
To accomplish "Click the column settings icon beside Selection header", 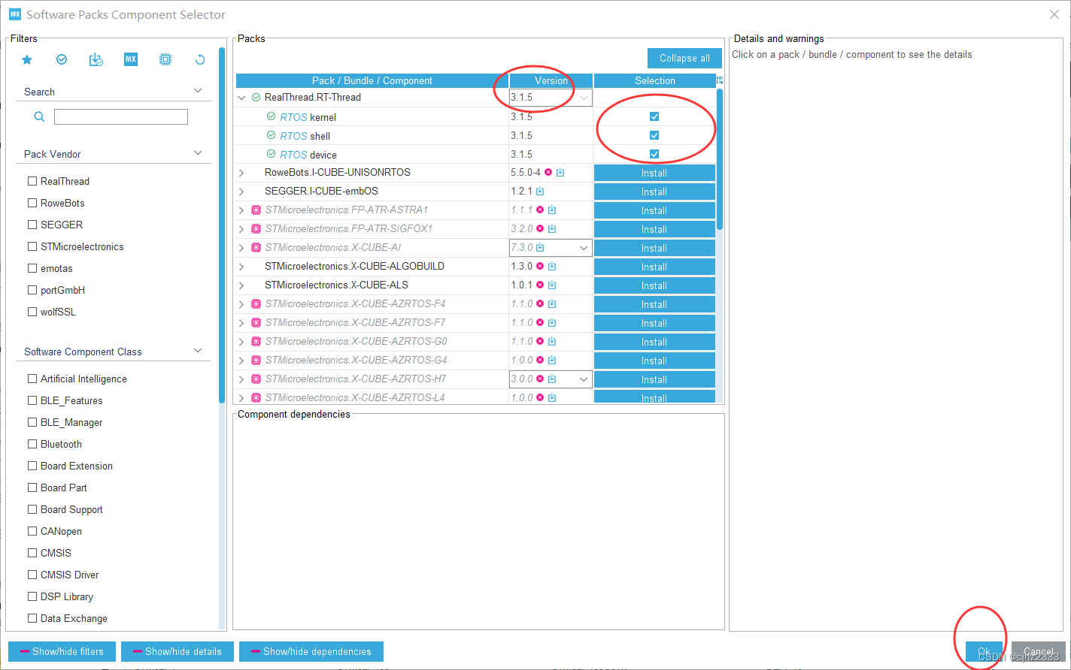I will [720, 80].
